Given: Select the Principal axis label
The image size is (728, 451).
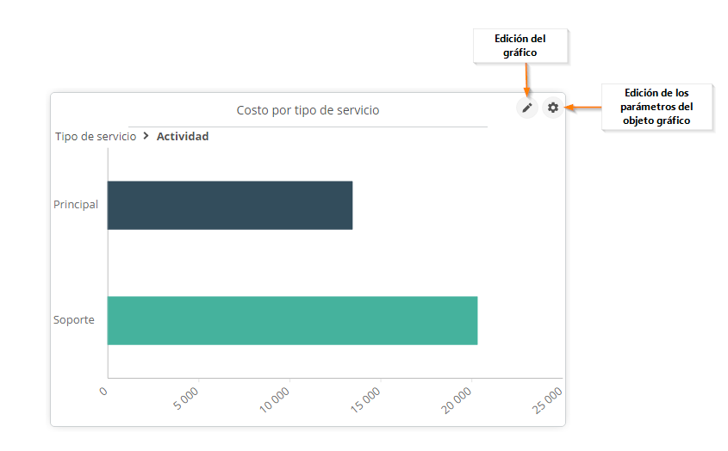Looking at the screenshot, I should pos(76,205).
